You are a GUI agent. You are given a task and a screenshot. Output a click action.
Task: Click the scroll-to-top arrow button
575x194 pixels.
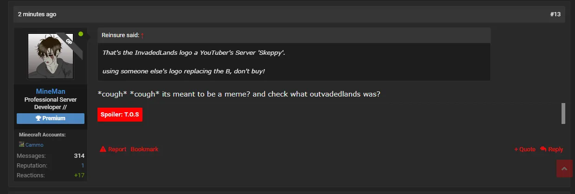pyautogui.click(x=564, y=169)
